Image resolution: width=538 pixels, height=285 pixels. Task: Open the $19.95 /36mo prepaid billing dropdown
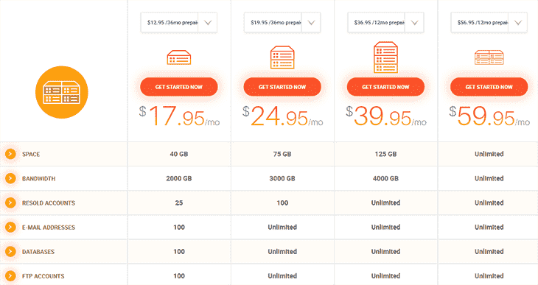(x=282, y=23)
